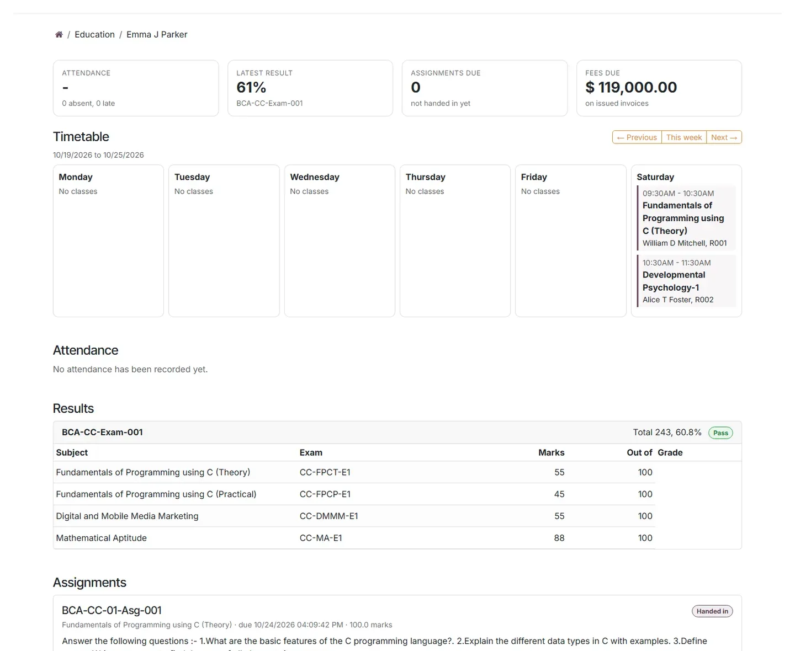Screen dimensions: 795x651
Task: Click exam code CC-DMMM-E1
Action: 329,516
